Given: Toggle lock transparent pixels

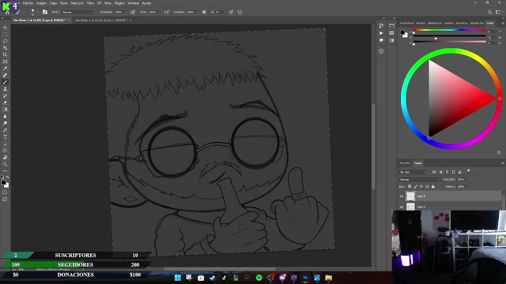Looking at the screenshot, I should tap(410, 187).
